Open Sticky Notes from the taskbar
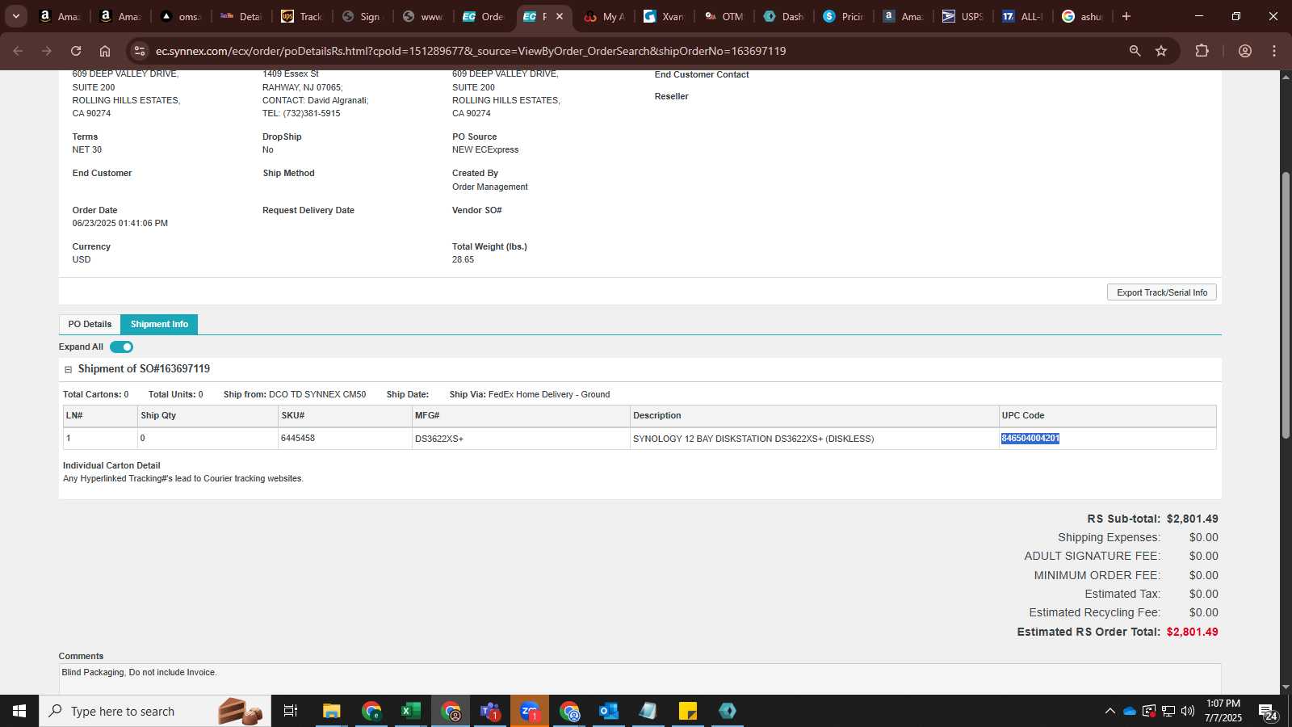 [x=688, y=711]
